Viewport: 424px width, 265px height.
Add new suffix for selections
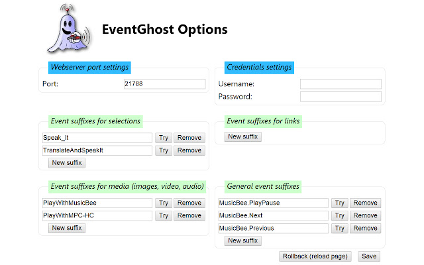67,163
